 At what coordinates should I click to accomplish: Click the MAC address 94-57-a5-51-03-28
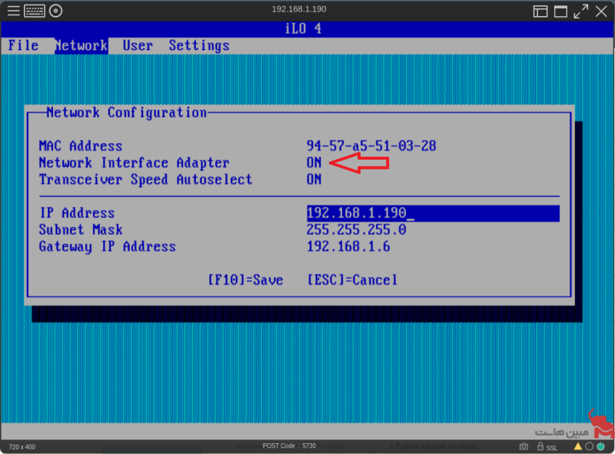(x=371, y=146)
